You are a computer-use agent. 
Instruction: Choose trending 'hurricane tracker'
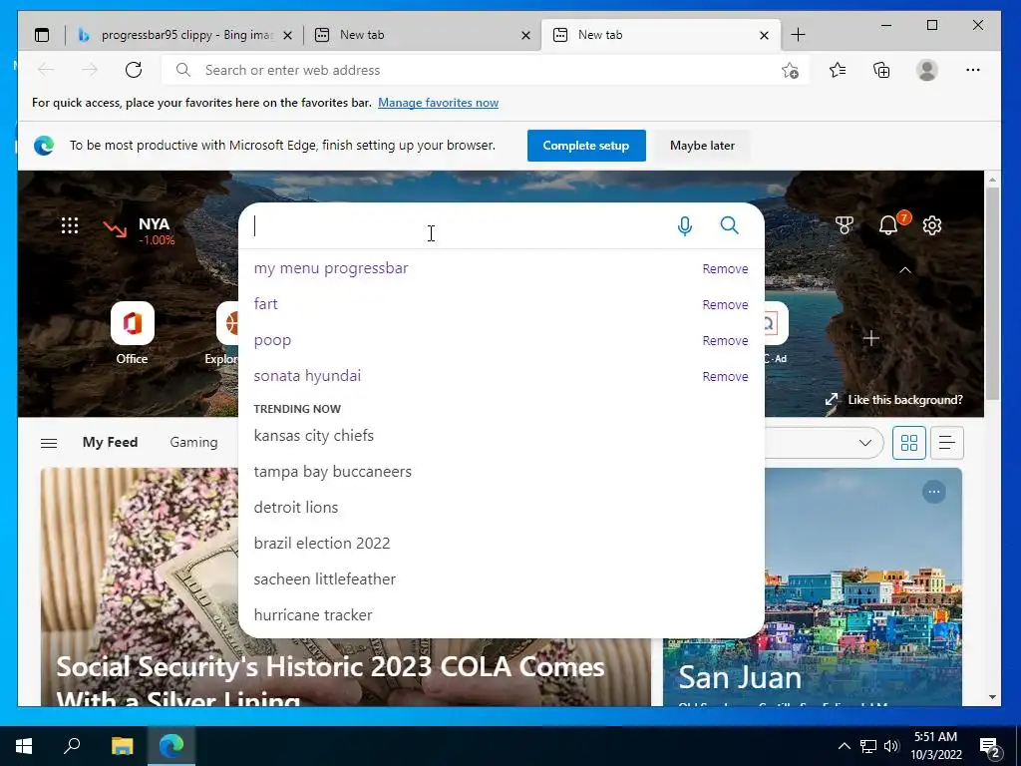click(313, 614)
